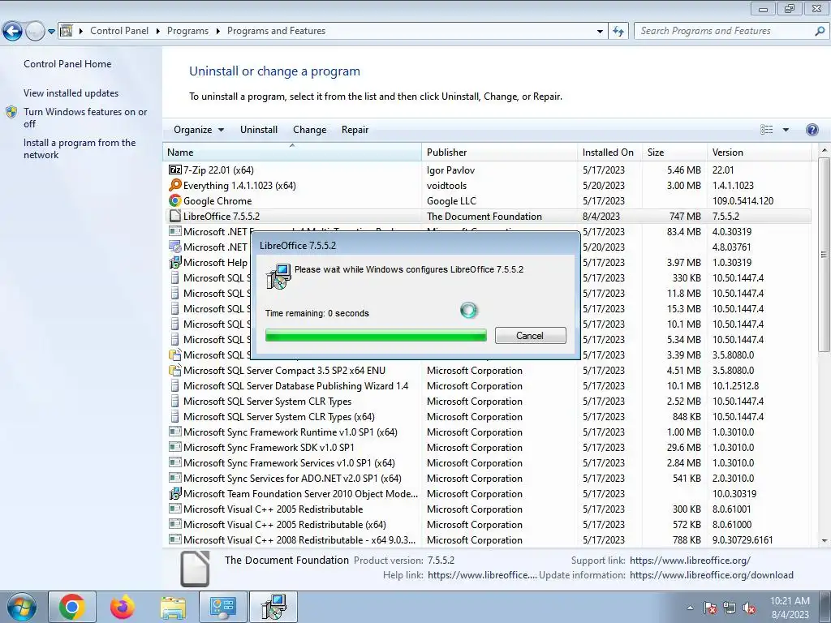Open Windows Explorer from the taskbar
Screen dimensions: 831x623
174,608
